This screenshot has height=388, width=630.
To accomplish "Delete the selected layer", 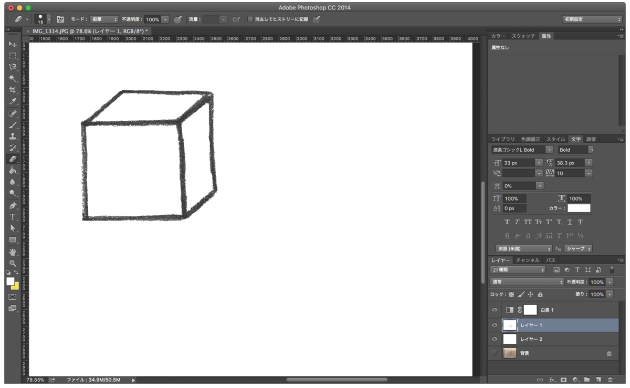I will point(610,380).
